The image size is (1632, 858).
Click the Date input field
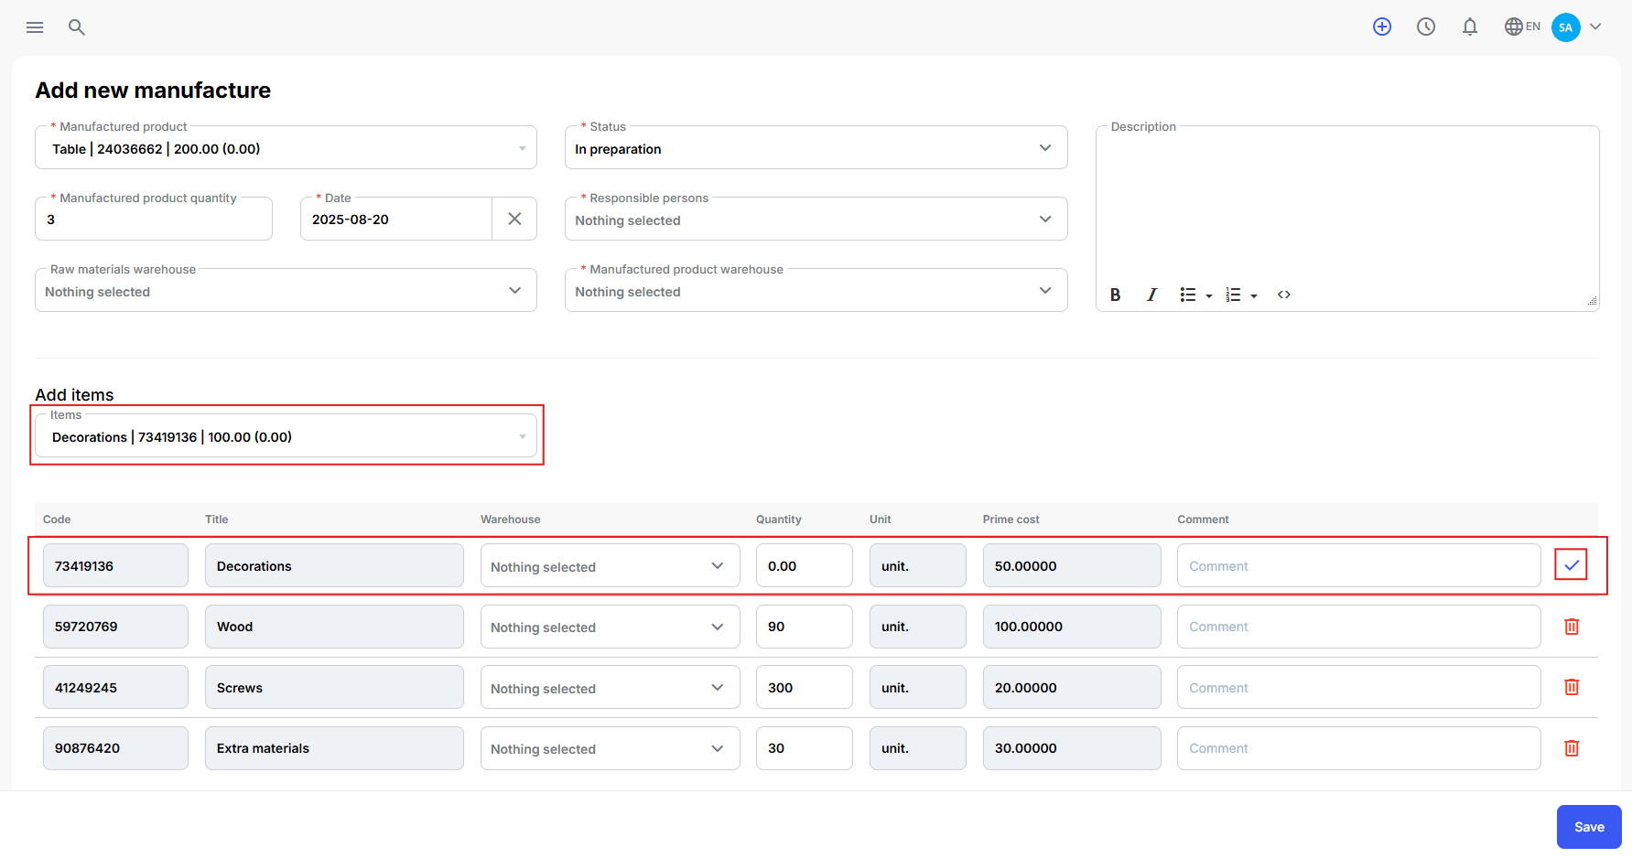396,220
